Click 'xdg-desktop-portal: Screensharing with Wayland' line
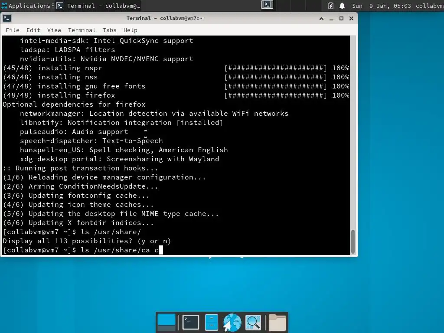Viewport: 444px width, 333px height. (120, 159)
